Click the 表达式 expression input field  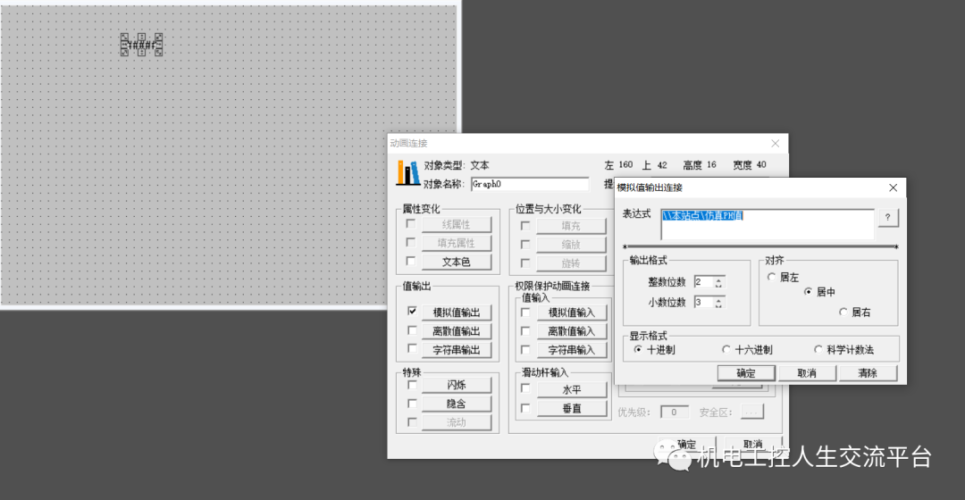[x=767, y=225]
